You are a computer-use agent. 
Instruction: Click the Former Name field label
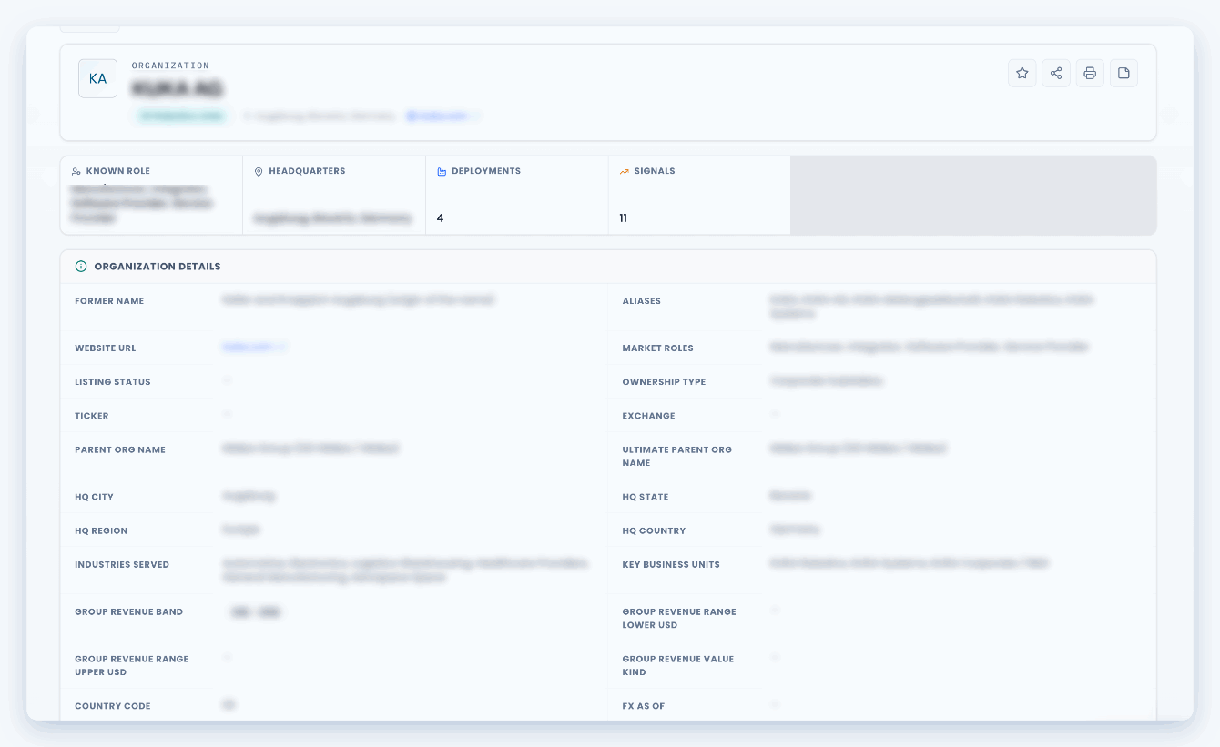point(109,301)
